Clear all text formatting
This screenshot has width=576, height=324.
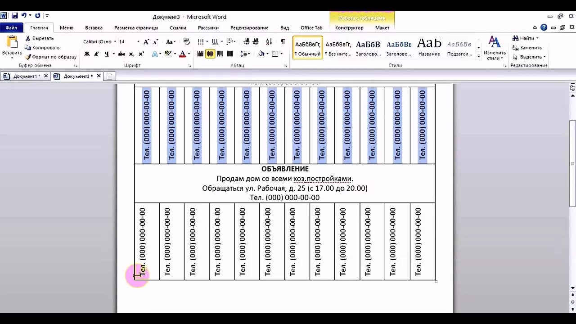pyautogui.click(x=186, y=42)
